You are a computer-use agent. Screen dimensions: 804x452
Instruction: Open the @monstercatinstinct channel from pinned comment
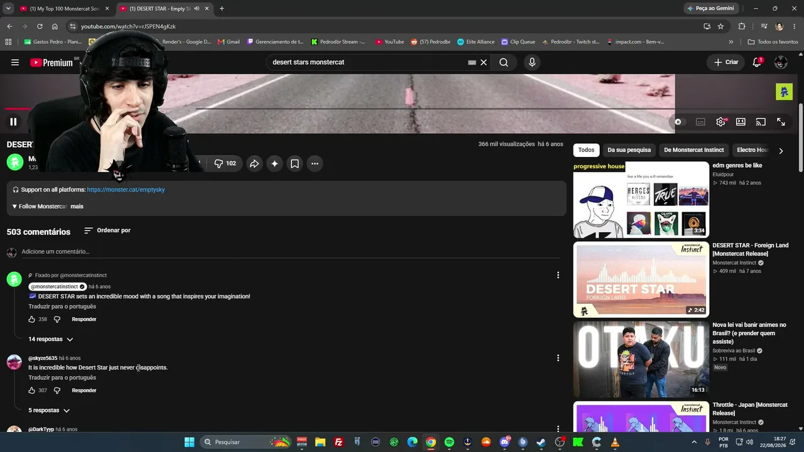[x=57, y=286]
